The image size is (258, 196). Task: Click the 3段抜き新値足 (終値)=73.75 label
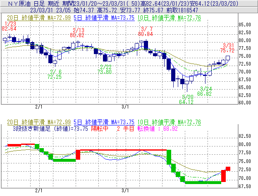point(50,128)
